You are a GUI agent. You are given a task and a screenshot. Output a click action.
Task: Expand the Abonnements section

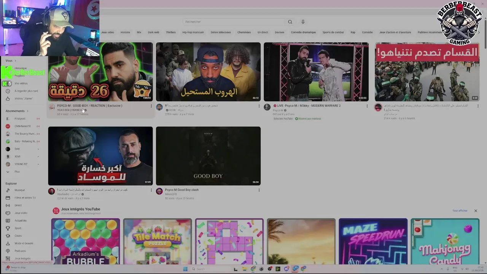[x=17, y=111]
